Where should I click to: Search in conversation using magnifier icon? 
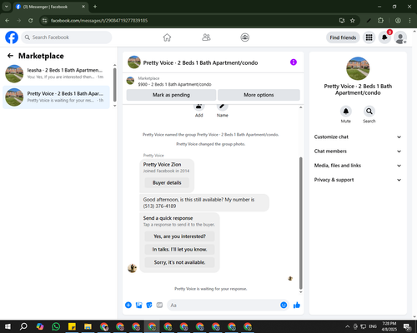[369, 112]
